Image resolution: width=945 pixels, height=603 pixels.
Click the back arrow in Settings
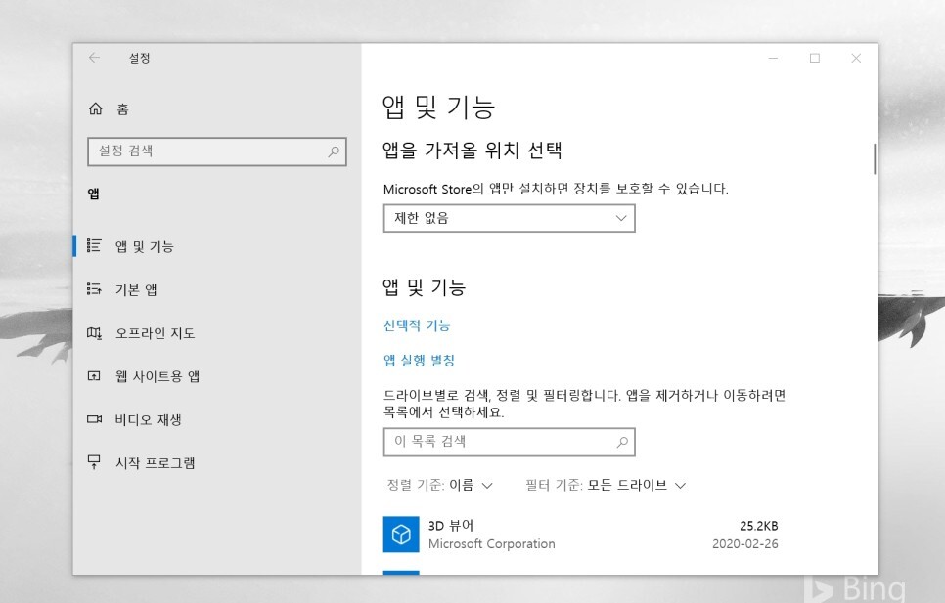coord(94,58)
